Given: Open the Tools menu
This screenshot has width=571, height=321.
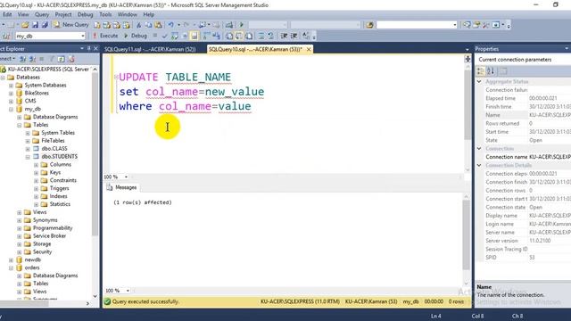Looking at the screenshot, I should coord(105,14).
